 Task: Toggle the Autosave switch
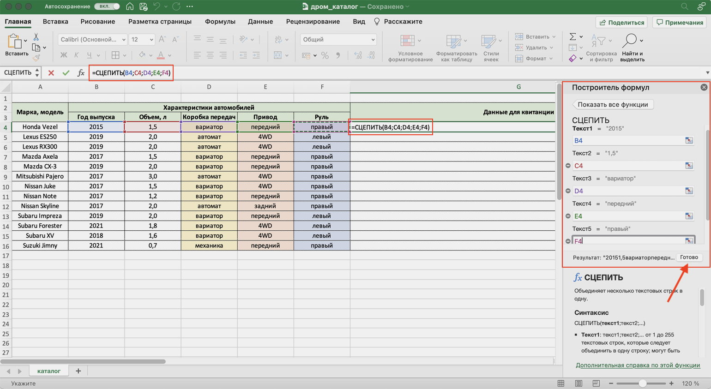pyautogui.click(x=107, y=6)
